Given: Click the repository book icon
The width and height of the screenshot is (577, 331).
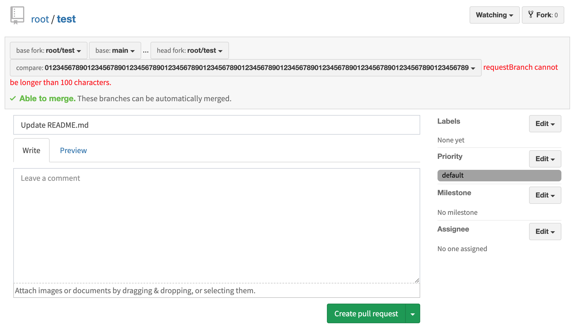Looking at the screenshot, I should click(x=17, y=16).
